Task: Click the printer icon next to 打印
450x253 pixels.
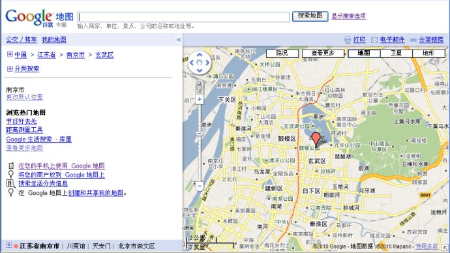Action: click(348, 40)
